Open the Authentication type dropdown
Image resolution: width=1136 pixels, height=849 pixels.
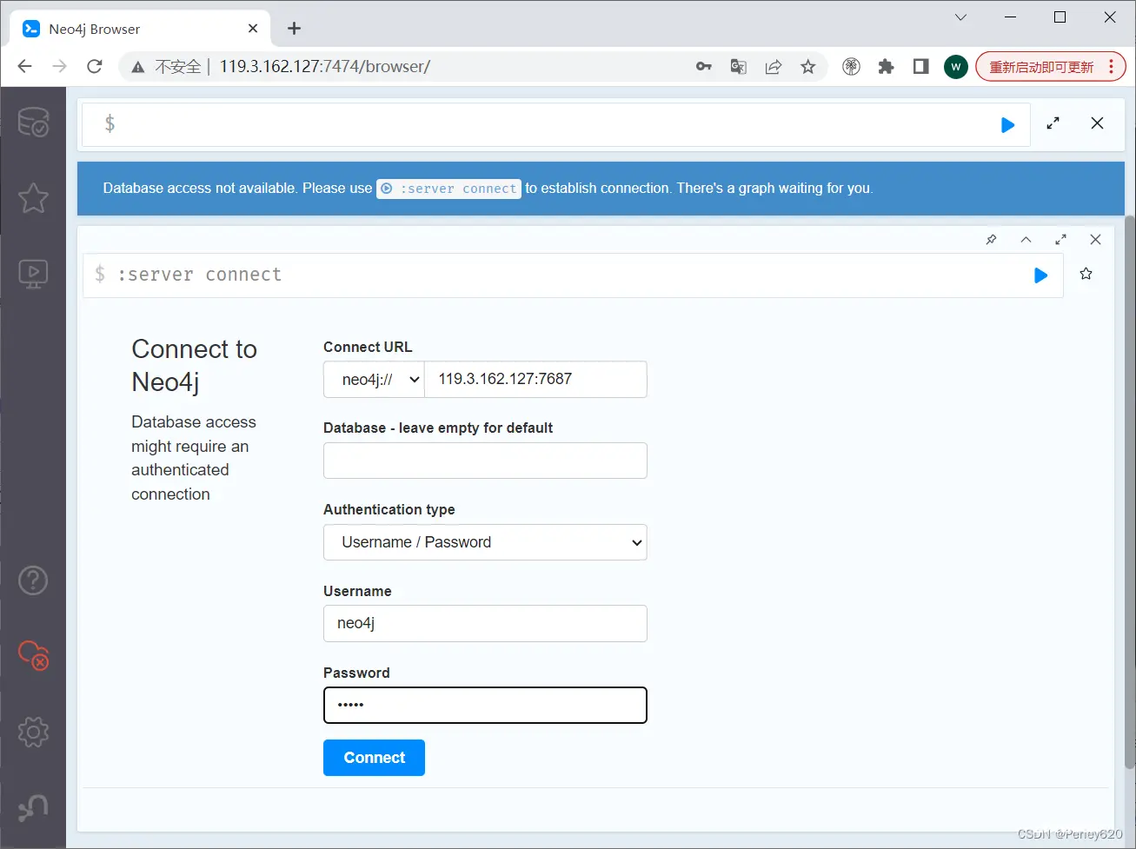click(x=485, y=542)
